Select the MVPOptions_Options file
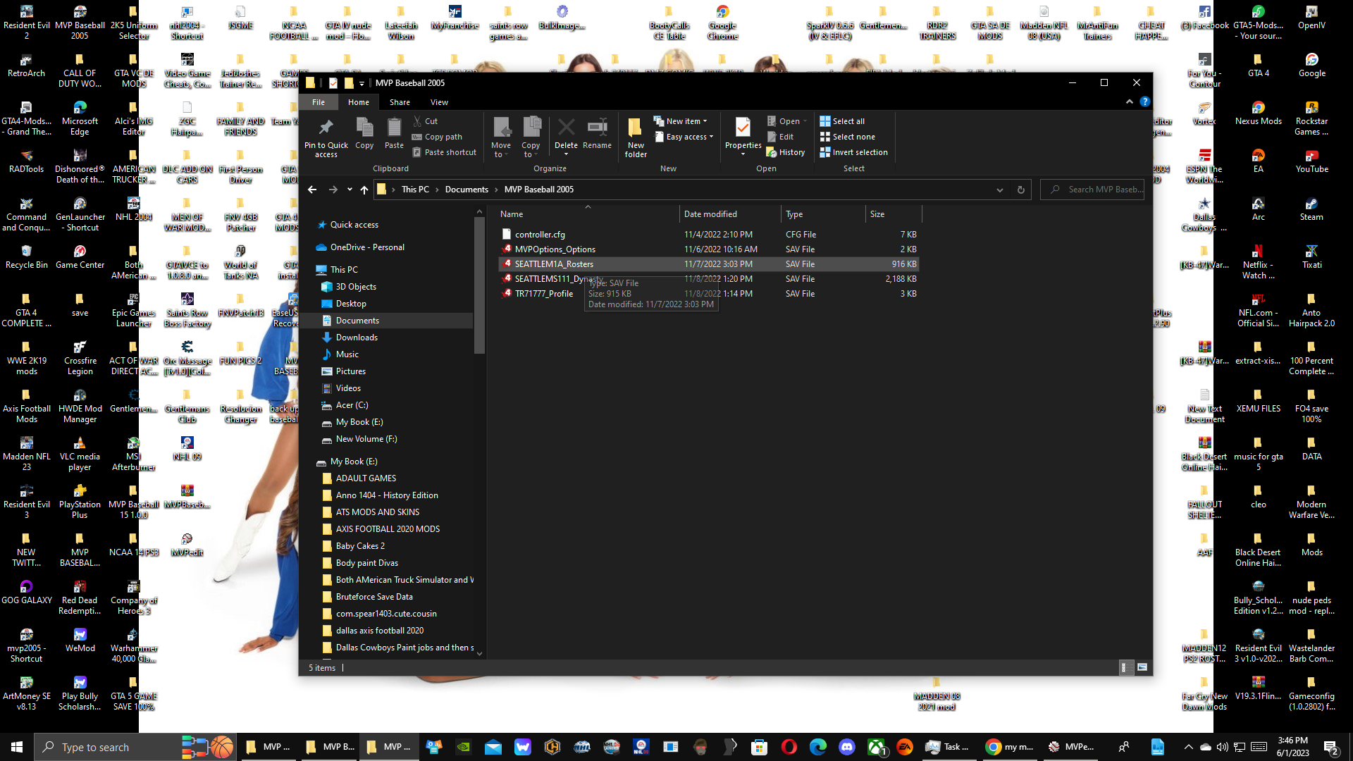The height and width of the screenshot is (761, 1353). click(x=708, y=249)
